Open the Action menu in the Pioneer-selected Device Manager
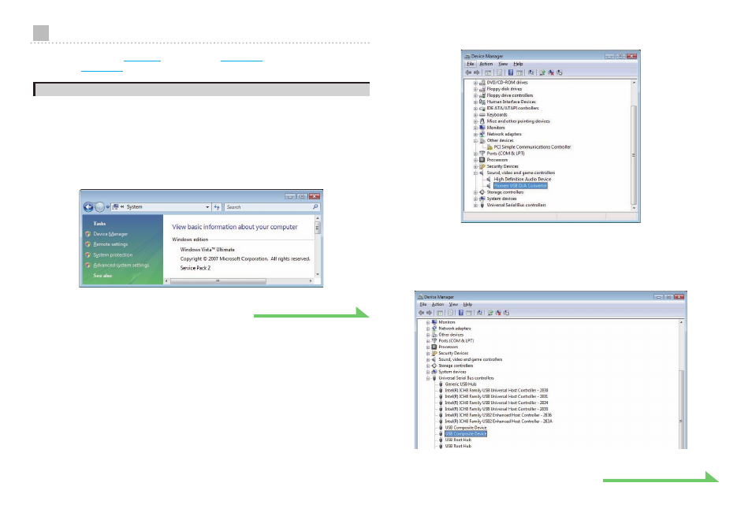The height and width of the screenshot is (531, 752). [x=486, y=64]
